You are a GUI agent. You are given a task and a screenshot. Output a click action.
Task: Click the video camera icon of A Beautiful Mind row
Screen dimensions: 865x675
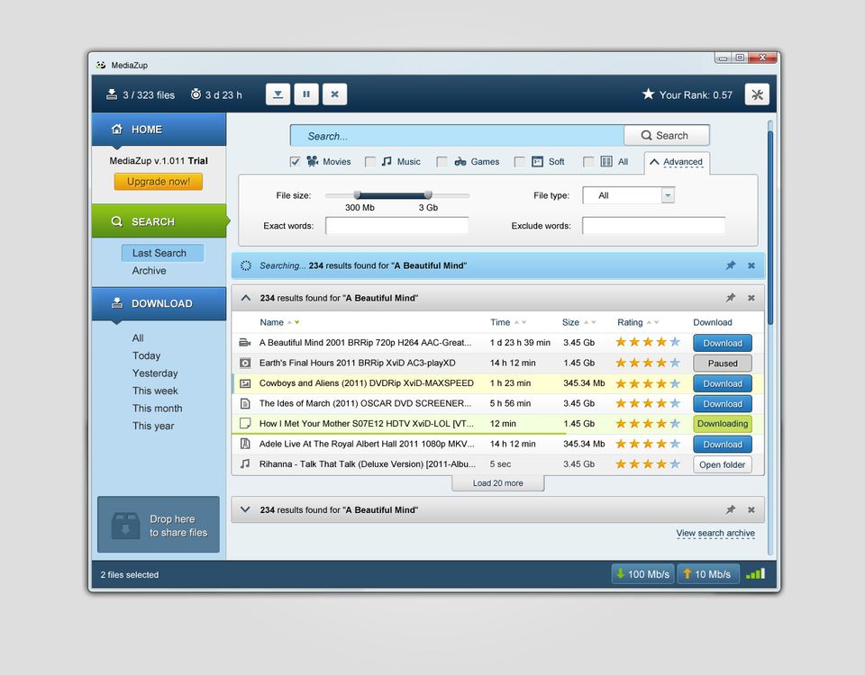point(245,343)
